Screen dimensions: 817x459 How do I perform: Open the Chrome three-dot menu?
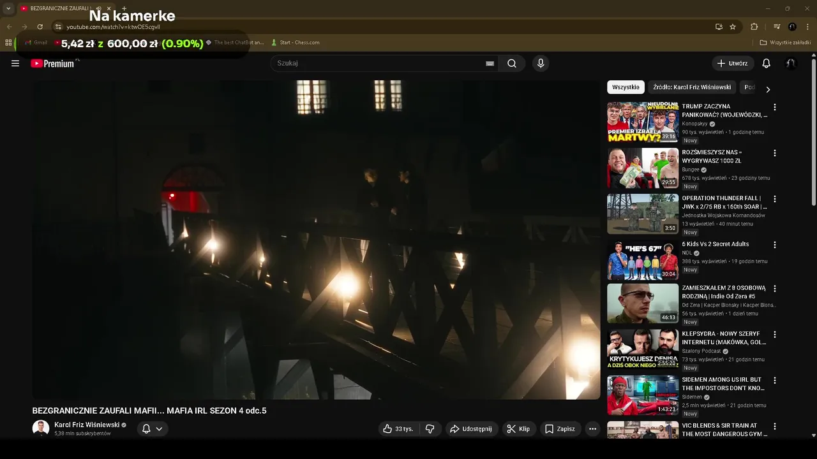click(x=807, y=27)
